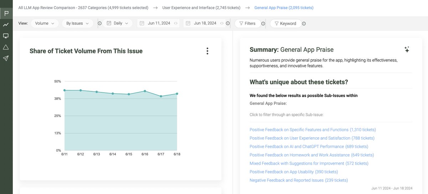Click info icon after Jun 18, 2024 date
428x194 pixels.
[228, 24]
